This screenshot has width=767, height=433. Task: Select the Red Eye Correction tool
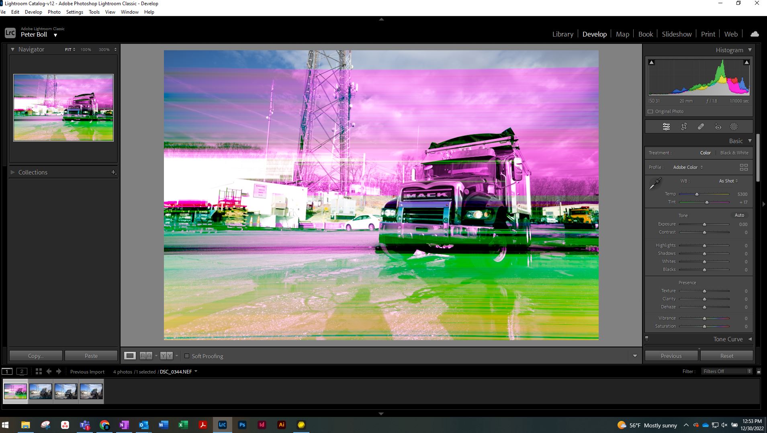[x=718, y=127]
